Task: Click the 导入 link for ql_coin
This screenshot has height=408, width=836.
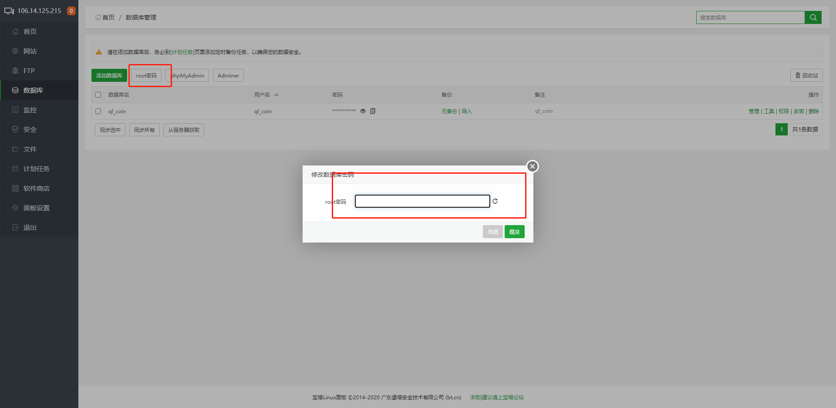Action: [467, 111]
